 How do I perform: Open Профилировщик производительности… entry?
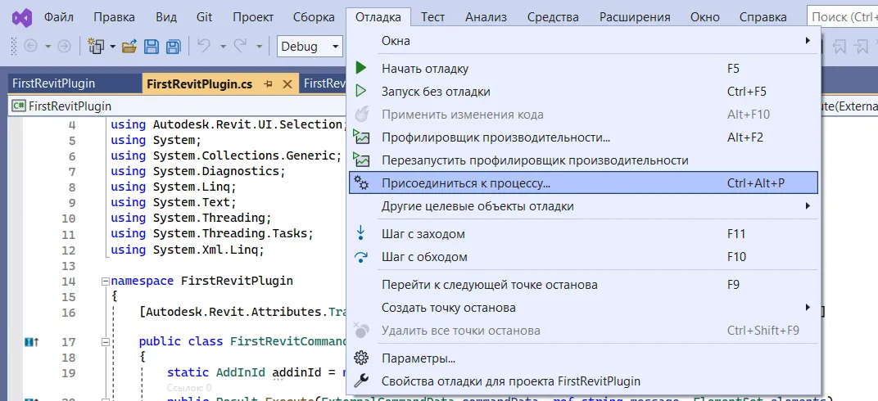585,137
